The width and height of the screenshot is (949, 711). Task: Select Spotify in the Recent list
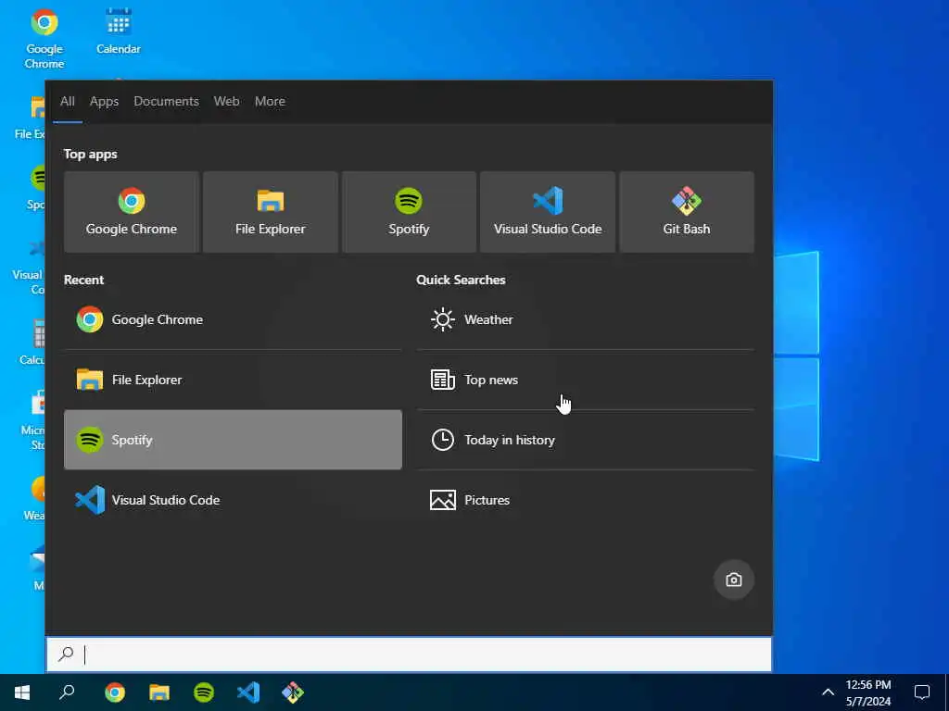[233, 440]
